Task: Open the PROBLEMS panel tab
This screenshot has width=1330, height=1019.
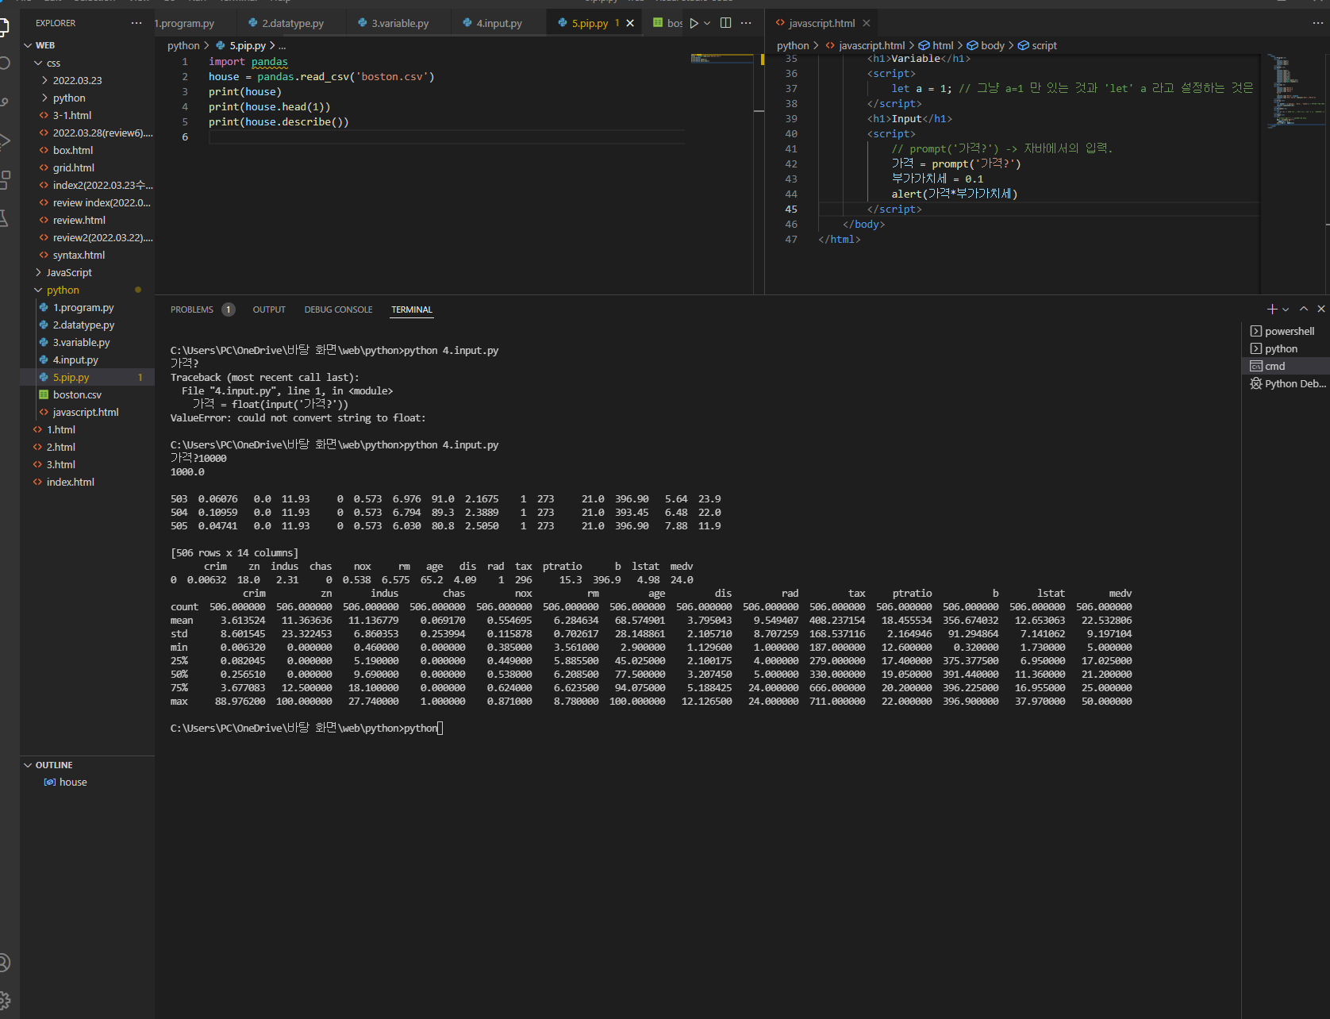Action: [x=202, y=310]
